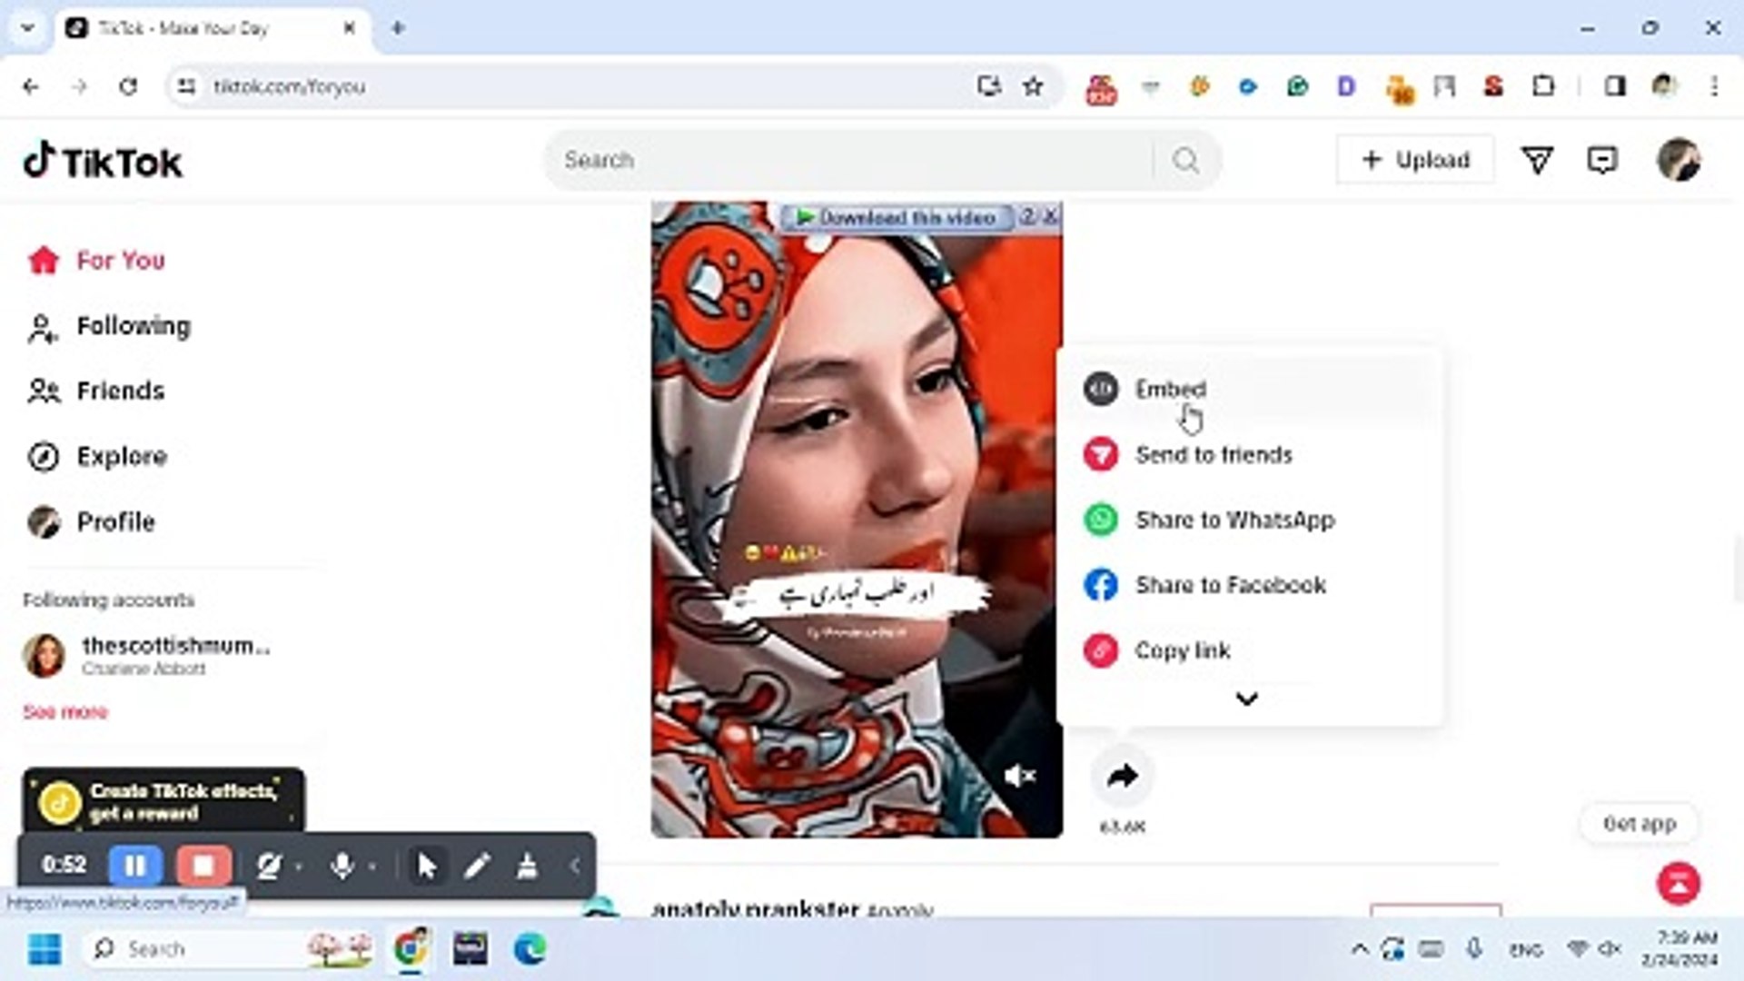Open the webcam options dropdown arrow
Viewport: 1744px width, 981px height.
297,867
